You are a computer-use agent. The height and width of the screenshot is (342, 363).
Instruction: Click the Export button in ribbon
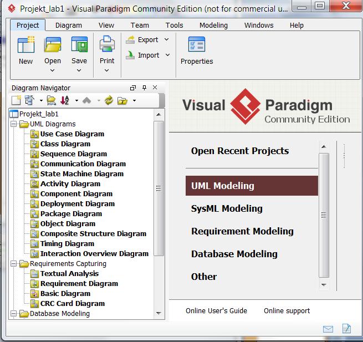pyautogui.click(x=142, y=40)
